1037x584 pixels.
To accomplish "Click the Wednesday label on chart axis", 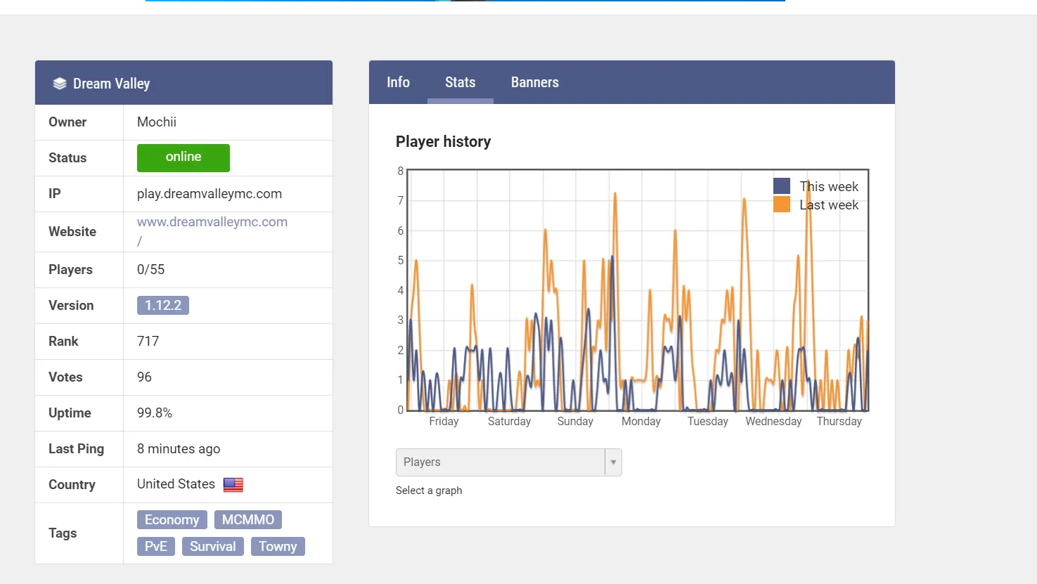I will pos(773,422).
